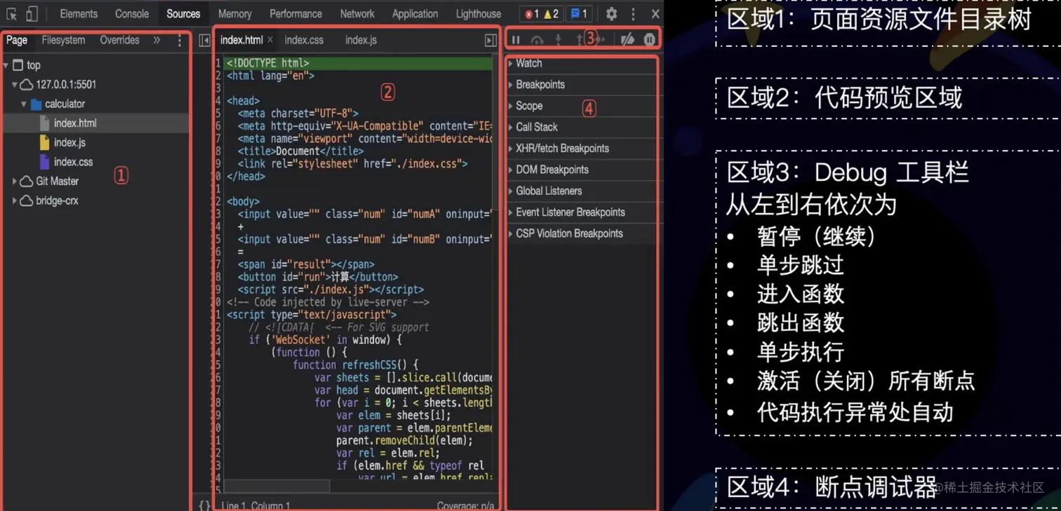The height and width of the screenshot is (511, 1061).
Task: Open the Overrides navigator tab
Action: coord(119,41)
